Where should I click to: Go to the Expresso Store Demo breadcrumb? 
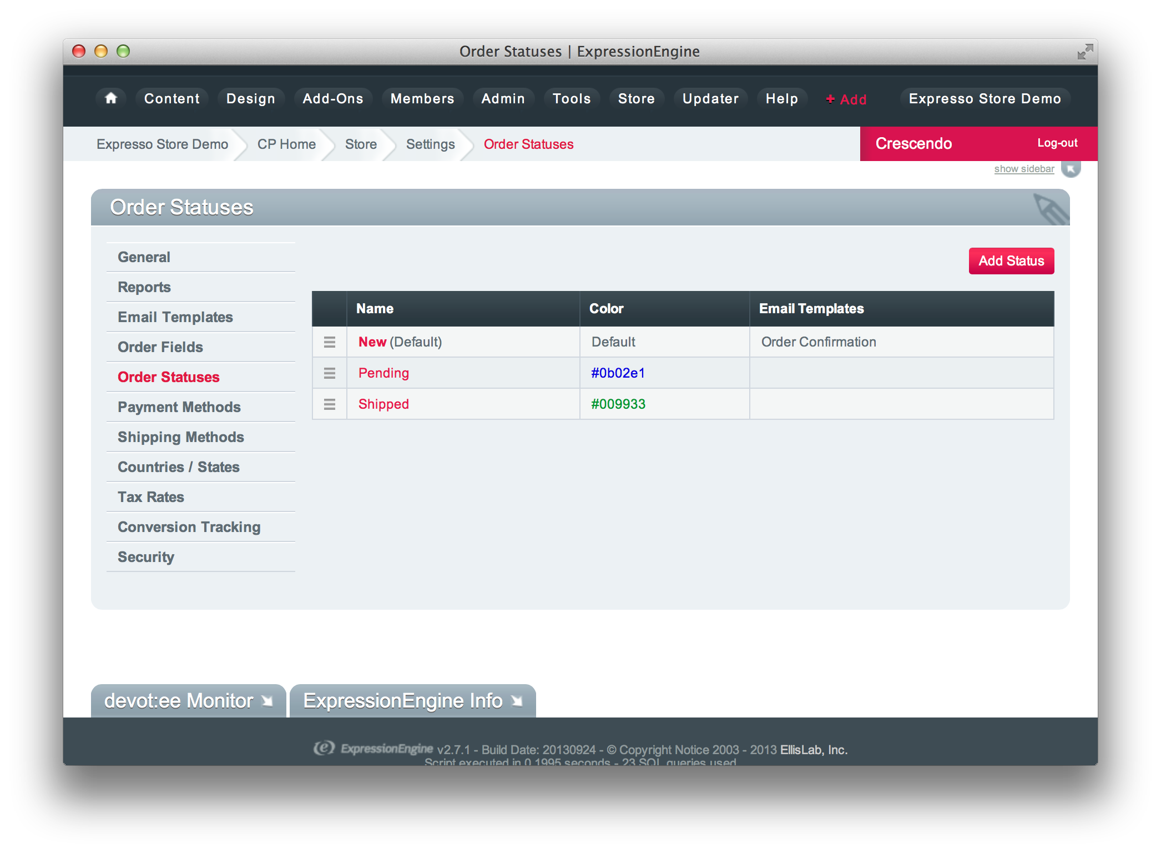(x=162, y=144)
